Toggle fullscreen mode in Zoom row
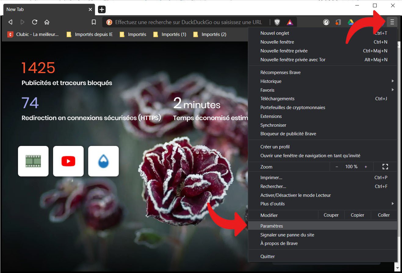The width and height of the screenshot is (402, 273). [x=385, y=167]
